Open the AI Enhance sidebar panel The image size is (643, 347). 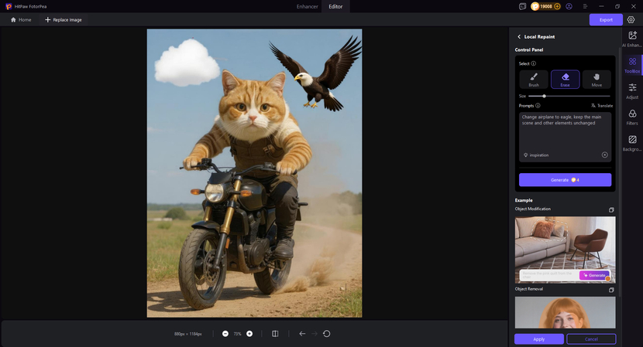tap(632, 39)
